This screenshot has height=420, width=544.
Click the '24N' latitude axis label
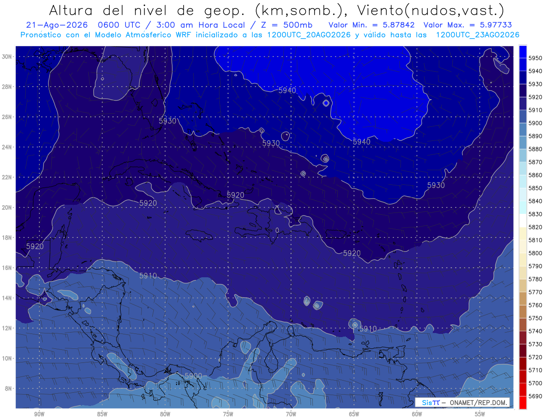7,147
